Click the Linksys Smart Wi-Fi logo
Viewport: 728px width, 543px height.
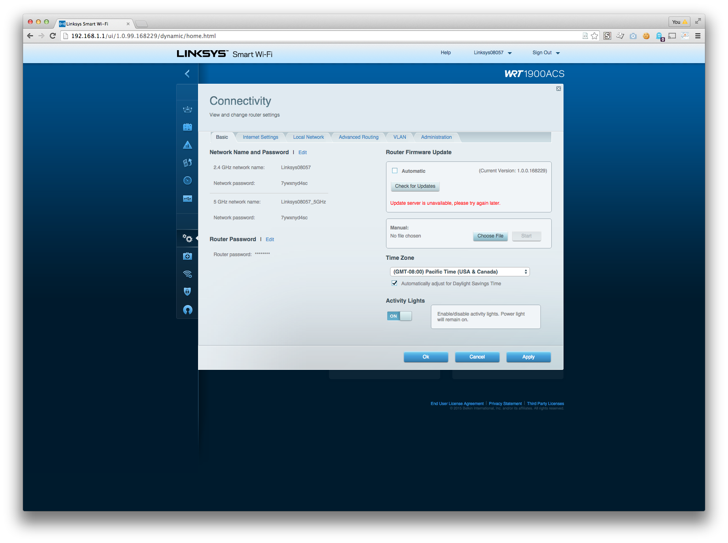point(224,54)
